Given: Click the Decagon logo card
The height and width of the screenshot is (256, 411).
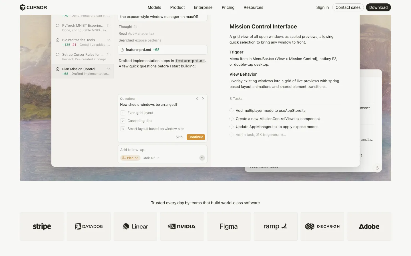Looking at the screenshot, I should click(322, 226).
